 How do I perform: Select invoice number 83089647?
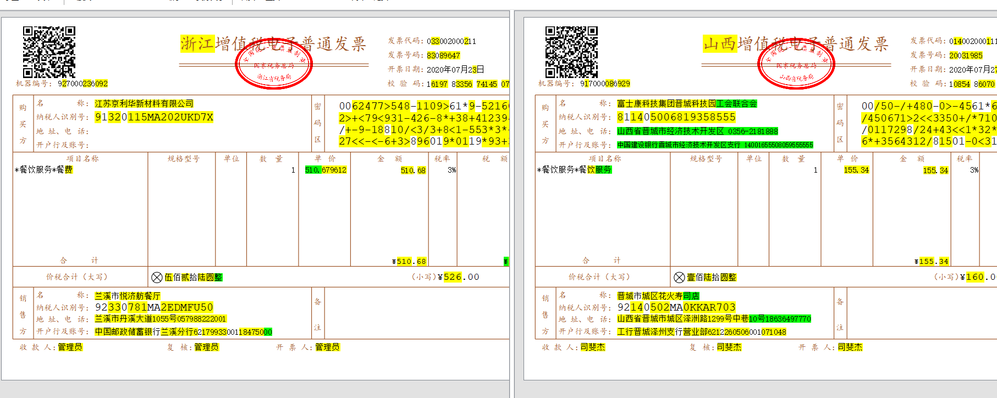(x=443, y=56)
